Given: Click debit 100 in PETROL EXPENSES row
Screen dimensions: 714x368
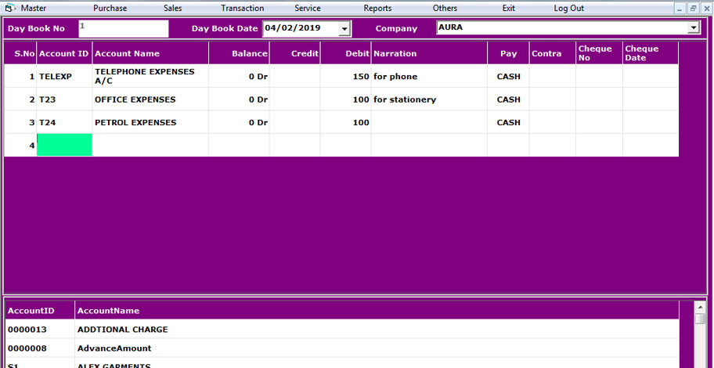Looking at the screenshot, I should [x=345, y=122].
